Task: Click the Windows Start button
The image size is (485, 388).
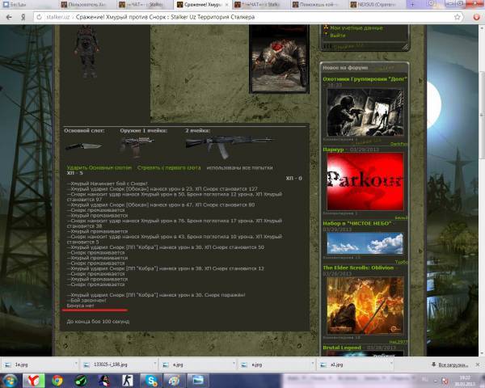Action: pos(10,380)
